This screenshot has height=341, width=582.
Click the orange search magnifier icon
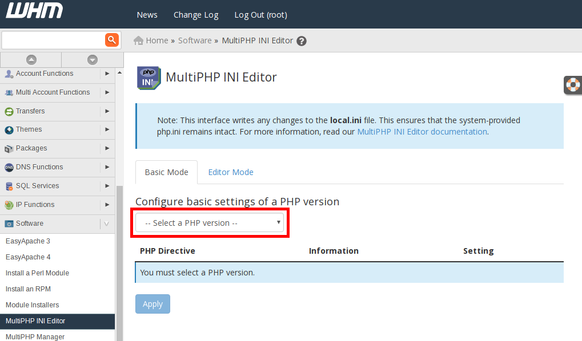pyautogui.click(x=111, y=40)
